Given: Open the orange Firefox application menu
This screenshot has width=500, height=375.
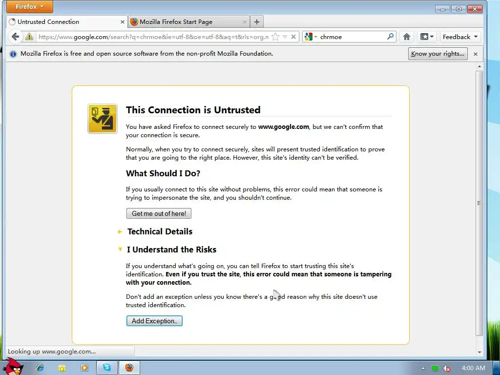Looking at the screenshot, I should pyautogui.click(x=30, y=7).
